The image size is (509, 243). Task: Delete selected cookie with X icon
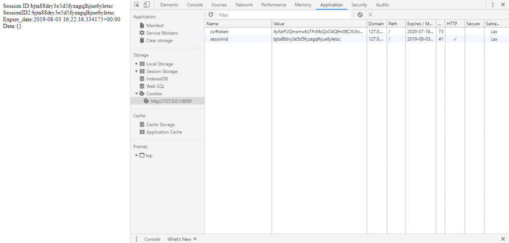coord(370,14)
